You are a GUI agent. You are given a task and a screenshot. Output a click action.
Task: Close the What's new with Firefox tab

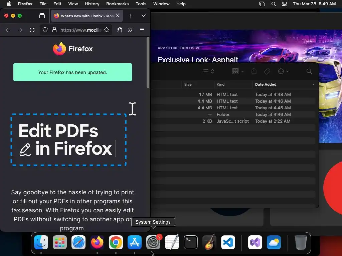(118, 16)
